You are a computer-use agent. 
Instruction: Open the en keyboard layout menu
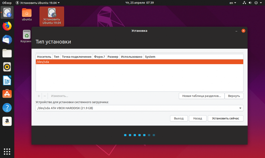(233, 3)
